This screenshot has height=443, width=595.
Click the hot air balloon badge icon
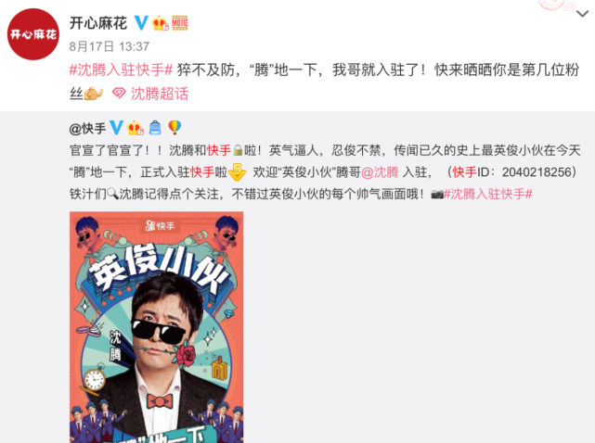(x=175, y=127)
